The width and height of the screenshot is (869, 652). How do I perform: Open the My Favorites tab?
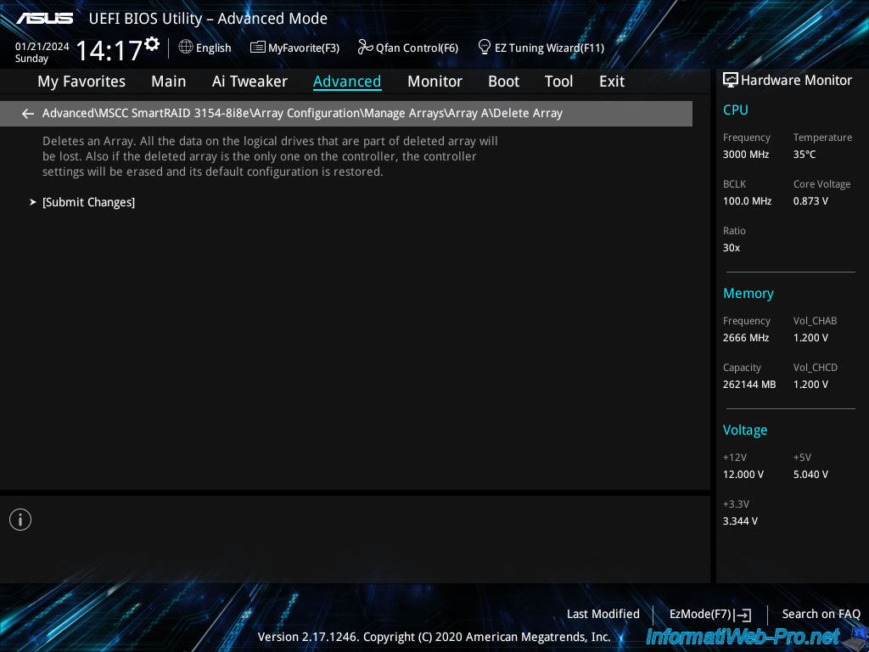pos(81,81)
